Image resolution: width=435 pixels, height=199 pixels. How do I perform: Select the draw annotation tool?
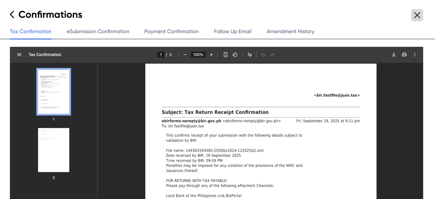click(x=249, y=55)
